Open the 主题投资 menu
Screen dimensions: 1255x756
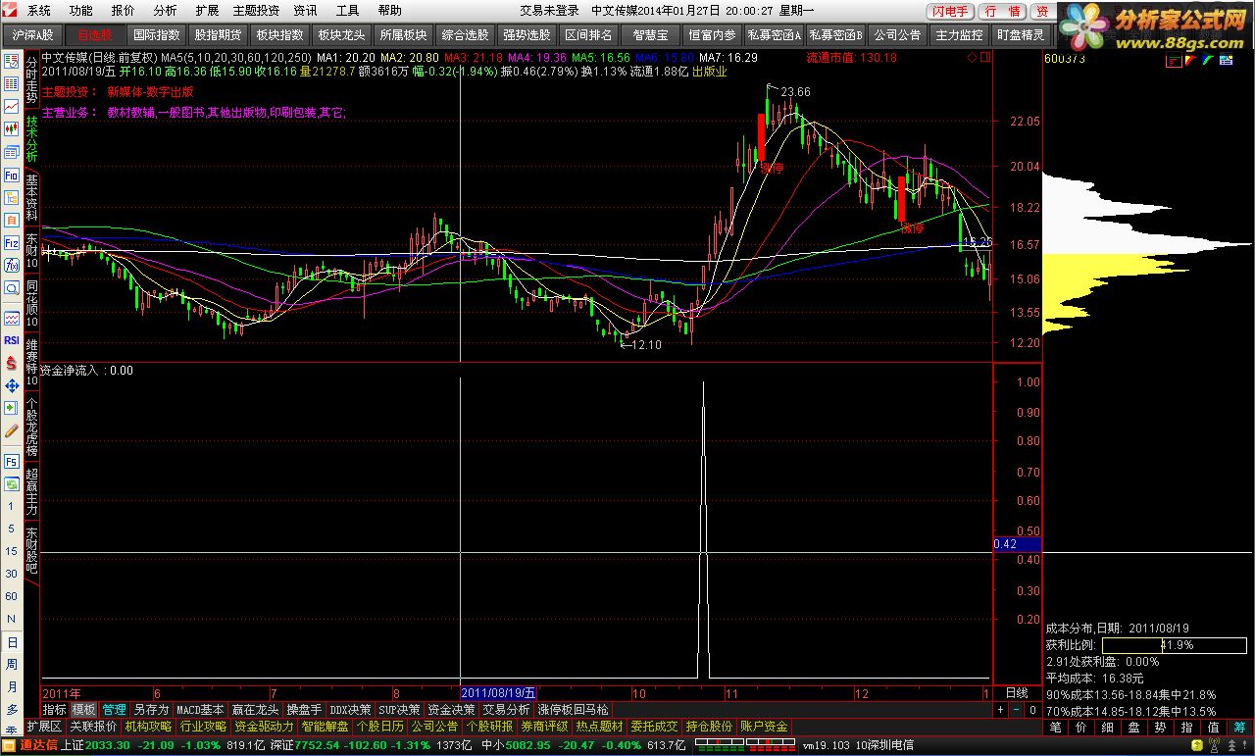click(256, 11)
